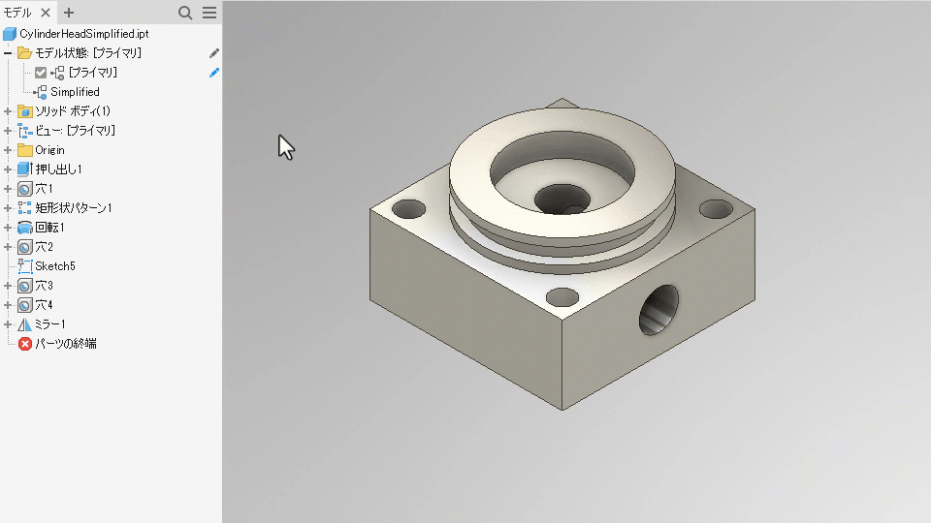Select the Origin label
The image size is (931, 523).
pyautogui.click(x=49, y=150)
